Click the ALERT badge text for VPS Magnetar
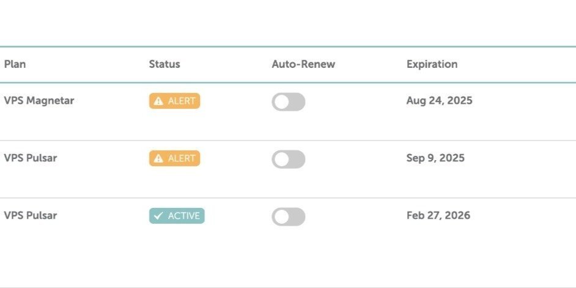 click(x=182, y=102)
